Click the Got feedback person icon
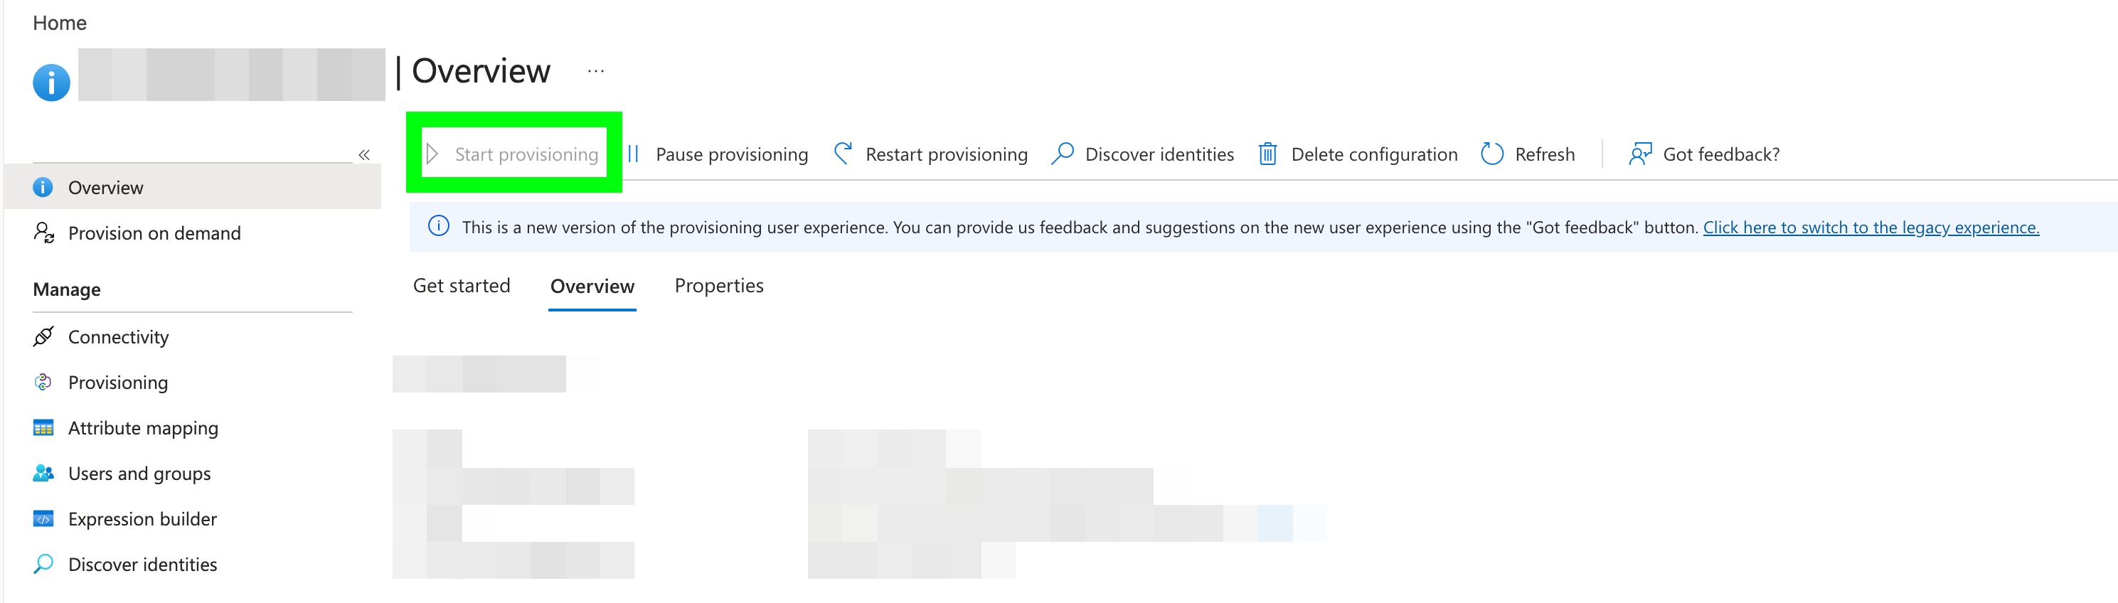The image size is (2118, 603). pyautogui.click(x=1640, y=154)
